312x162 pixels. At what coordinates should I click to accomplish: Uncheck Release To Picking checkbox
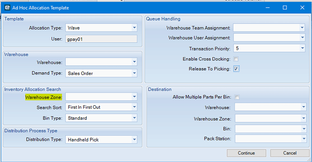tap(236, 69)
